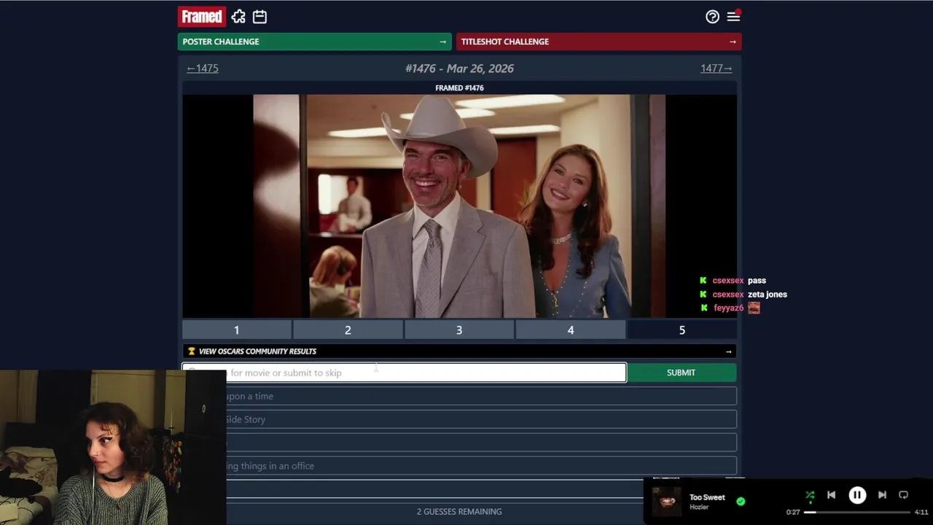
Task: Click the '2 GUESSES REMAINING' text
Action: point(459,512)
